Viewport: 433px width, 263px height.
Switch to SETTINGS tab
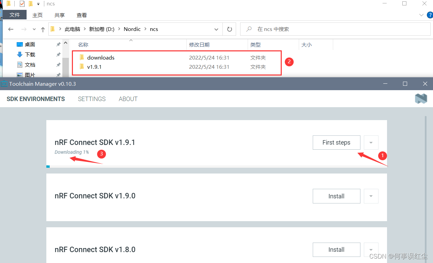(x=92, y=99)
